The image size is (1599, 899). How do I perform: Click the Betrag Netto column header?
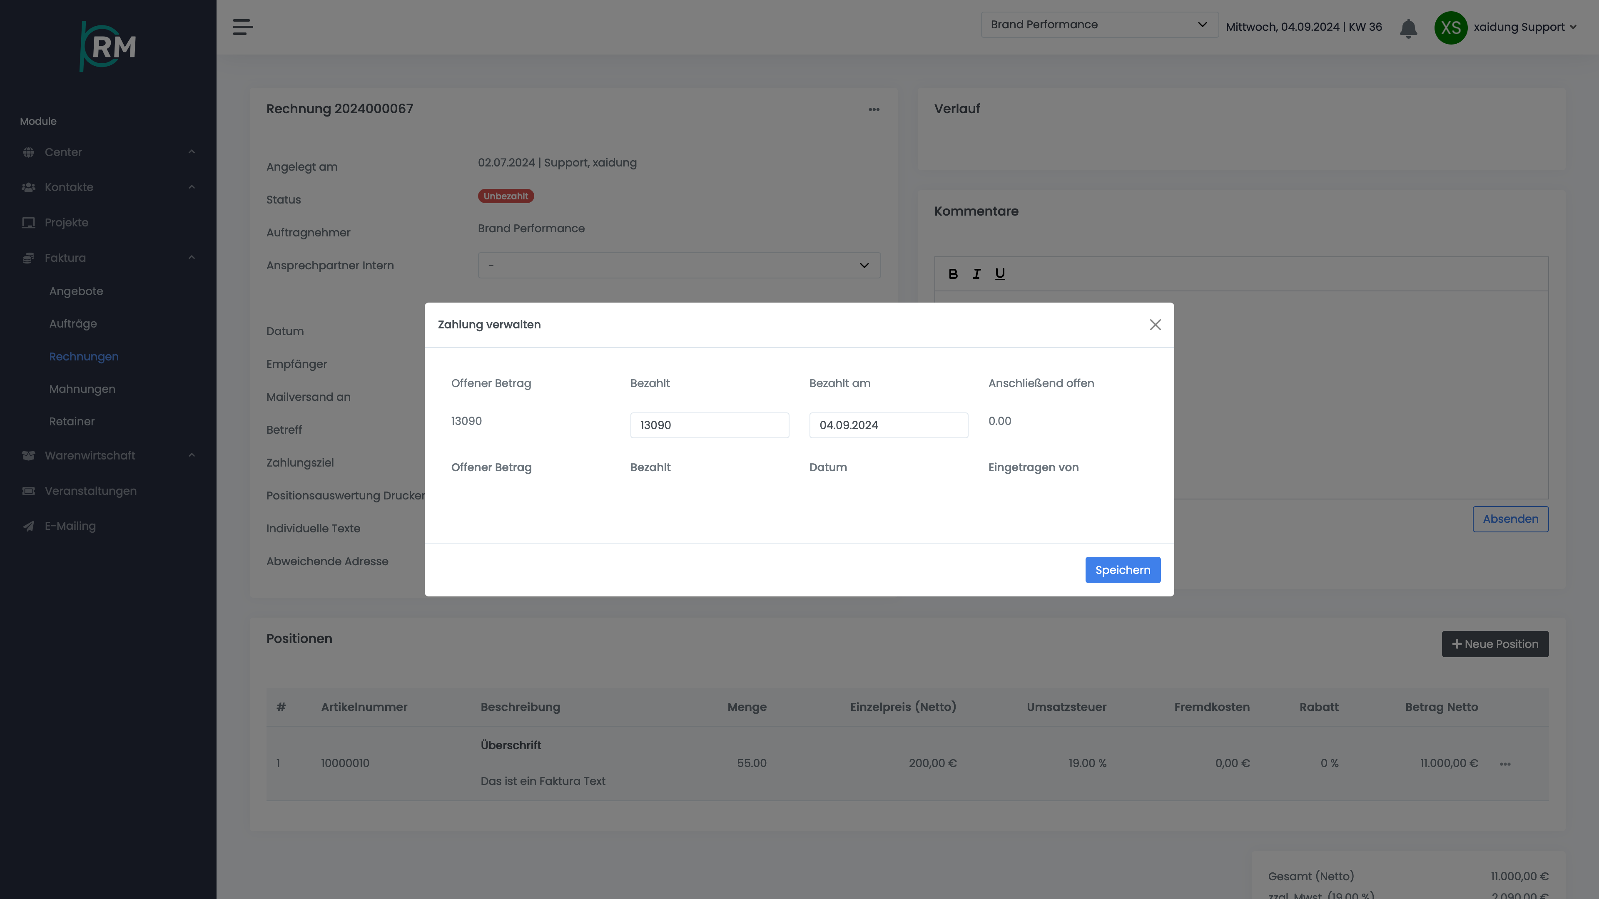1441,707
